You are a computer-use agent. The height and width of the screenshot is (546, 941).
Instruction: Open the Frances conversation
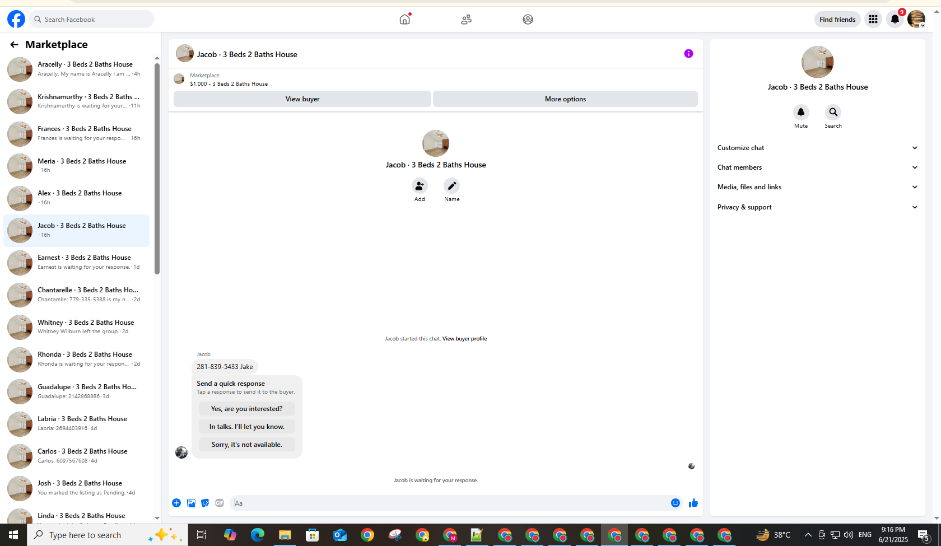click(77, 133)
